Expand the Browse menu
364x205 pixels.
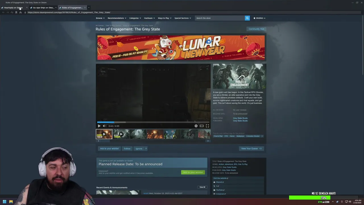(100, 18)
